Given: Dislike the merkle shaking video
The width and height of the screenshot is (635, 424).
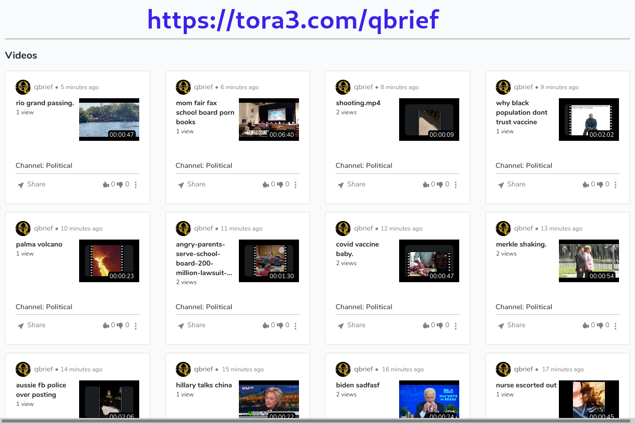Looking at the screenshot, I should click(600, 325).
